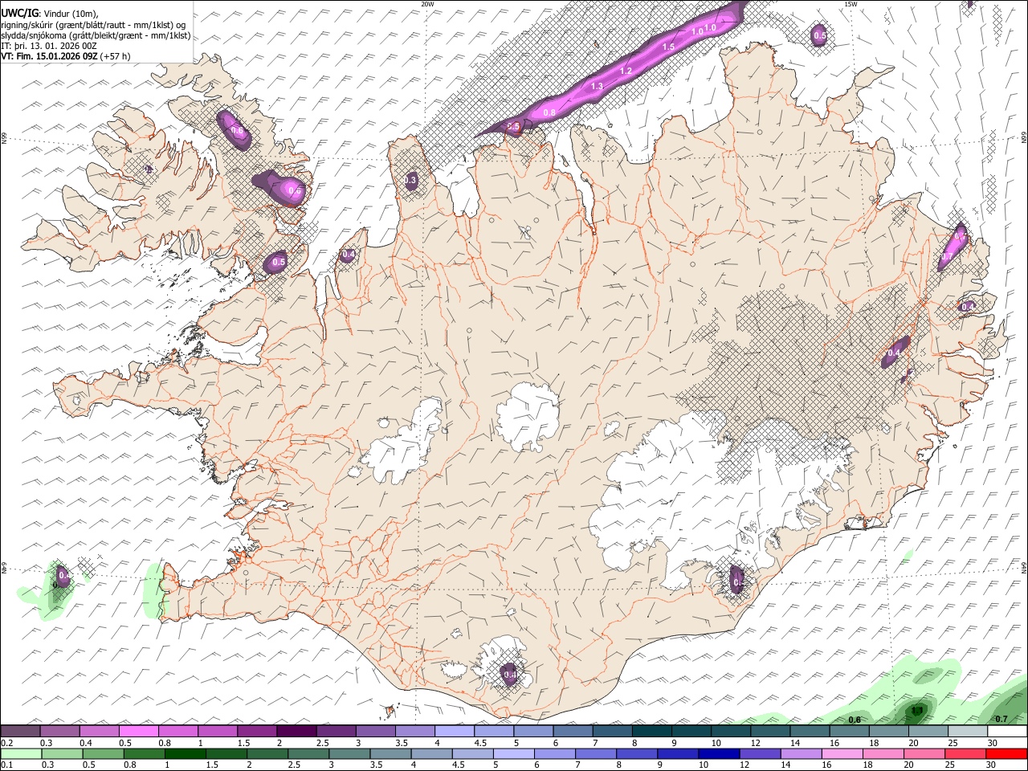Click the white Langjökull glacier west of center
This screenshot has height=771, width=1028.
[402, 443]
